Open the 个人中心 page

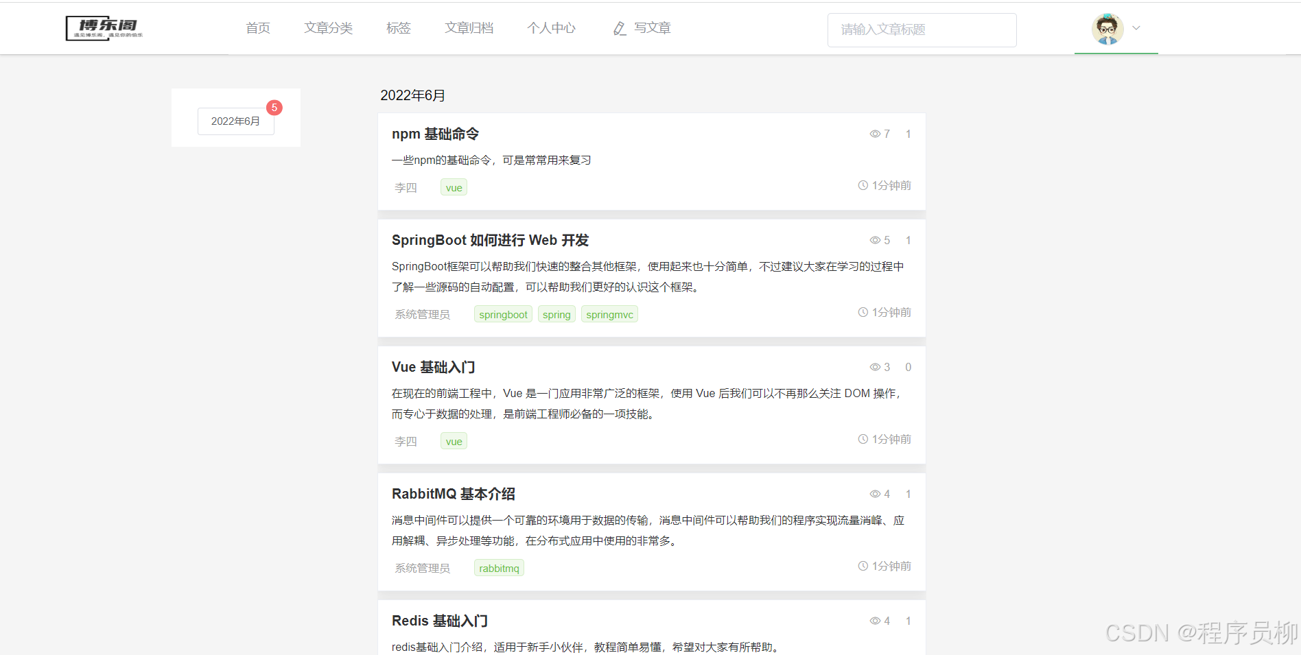(551, 28)
